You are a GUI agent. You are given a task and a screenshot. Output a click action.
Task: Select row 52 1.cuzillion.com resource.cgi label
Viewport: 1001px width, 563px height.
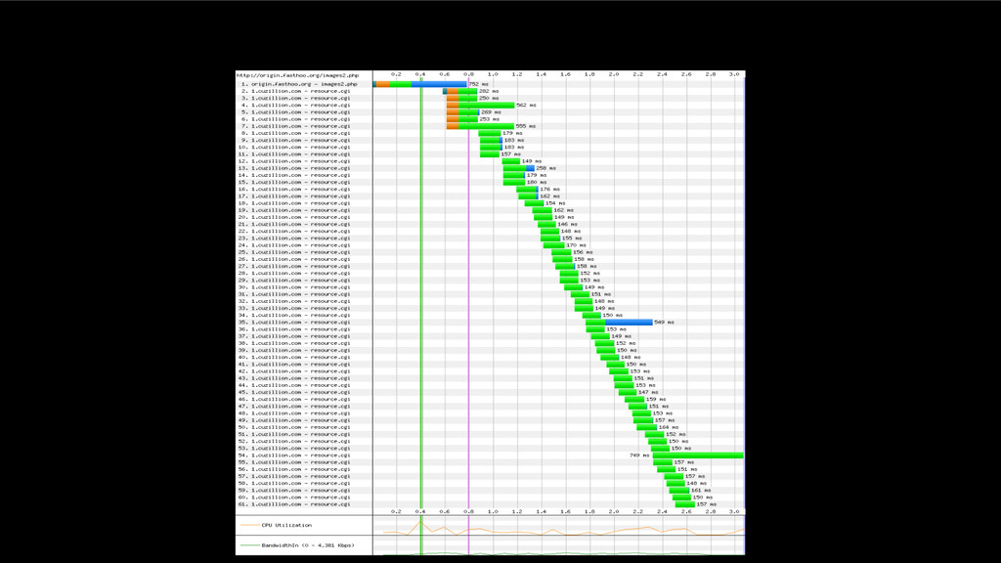pyautogui.click(x=295, y=441)
